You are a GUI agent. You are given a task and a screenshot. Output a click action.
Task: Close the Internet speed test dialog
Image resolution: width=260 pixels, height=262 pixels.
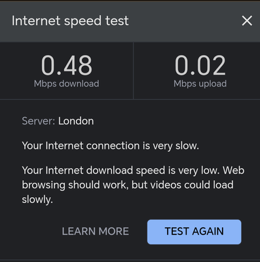pyautogui.click(x=247, y=21)
